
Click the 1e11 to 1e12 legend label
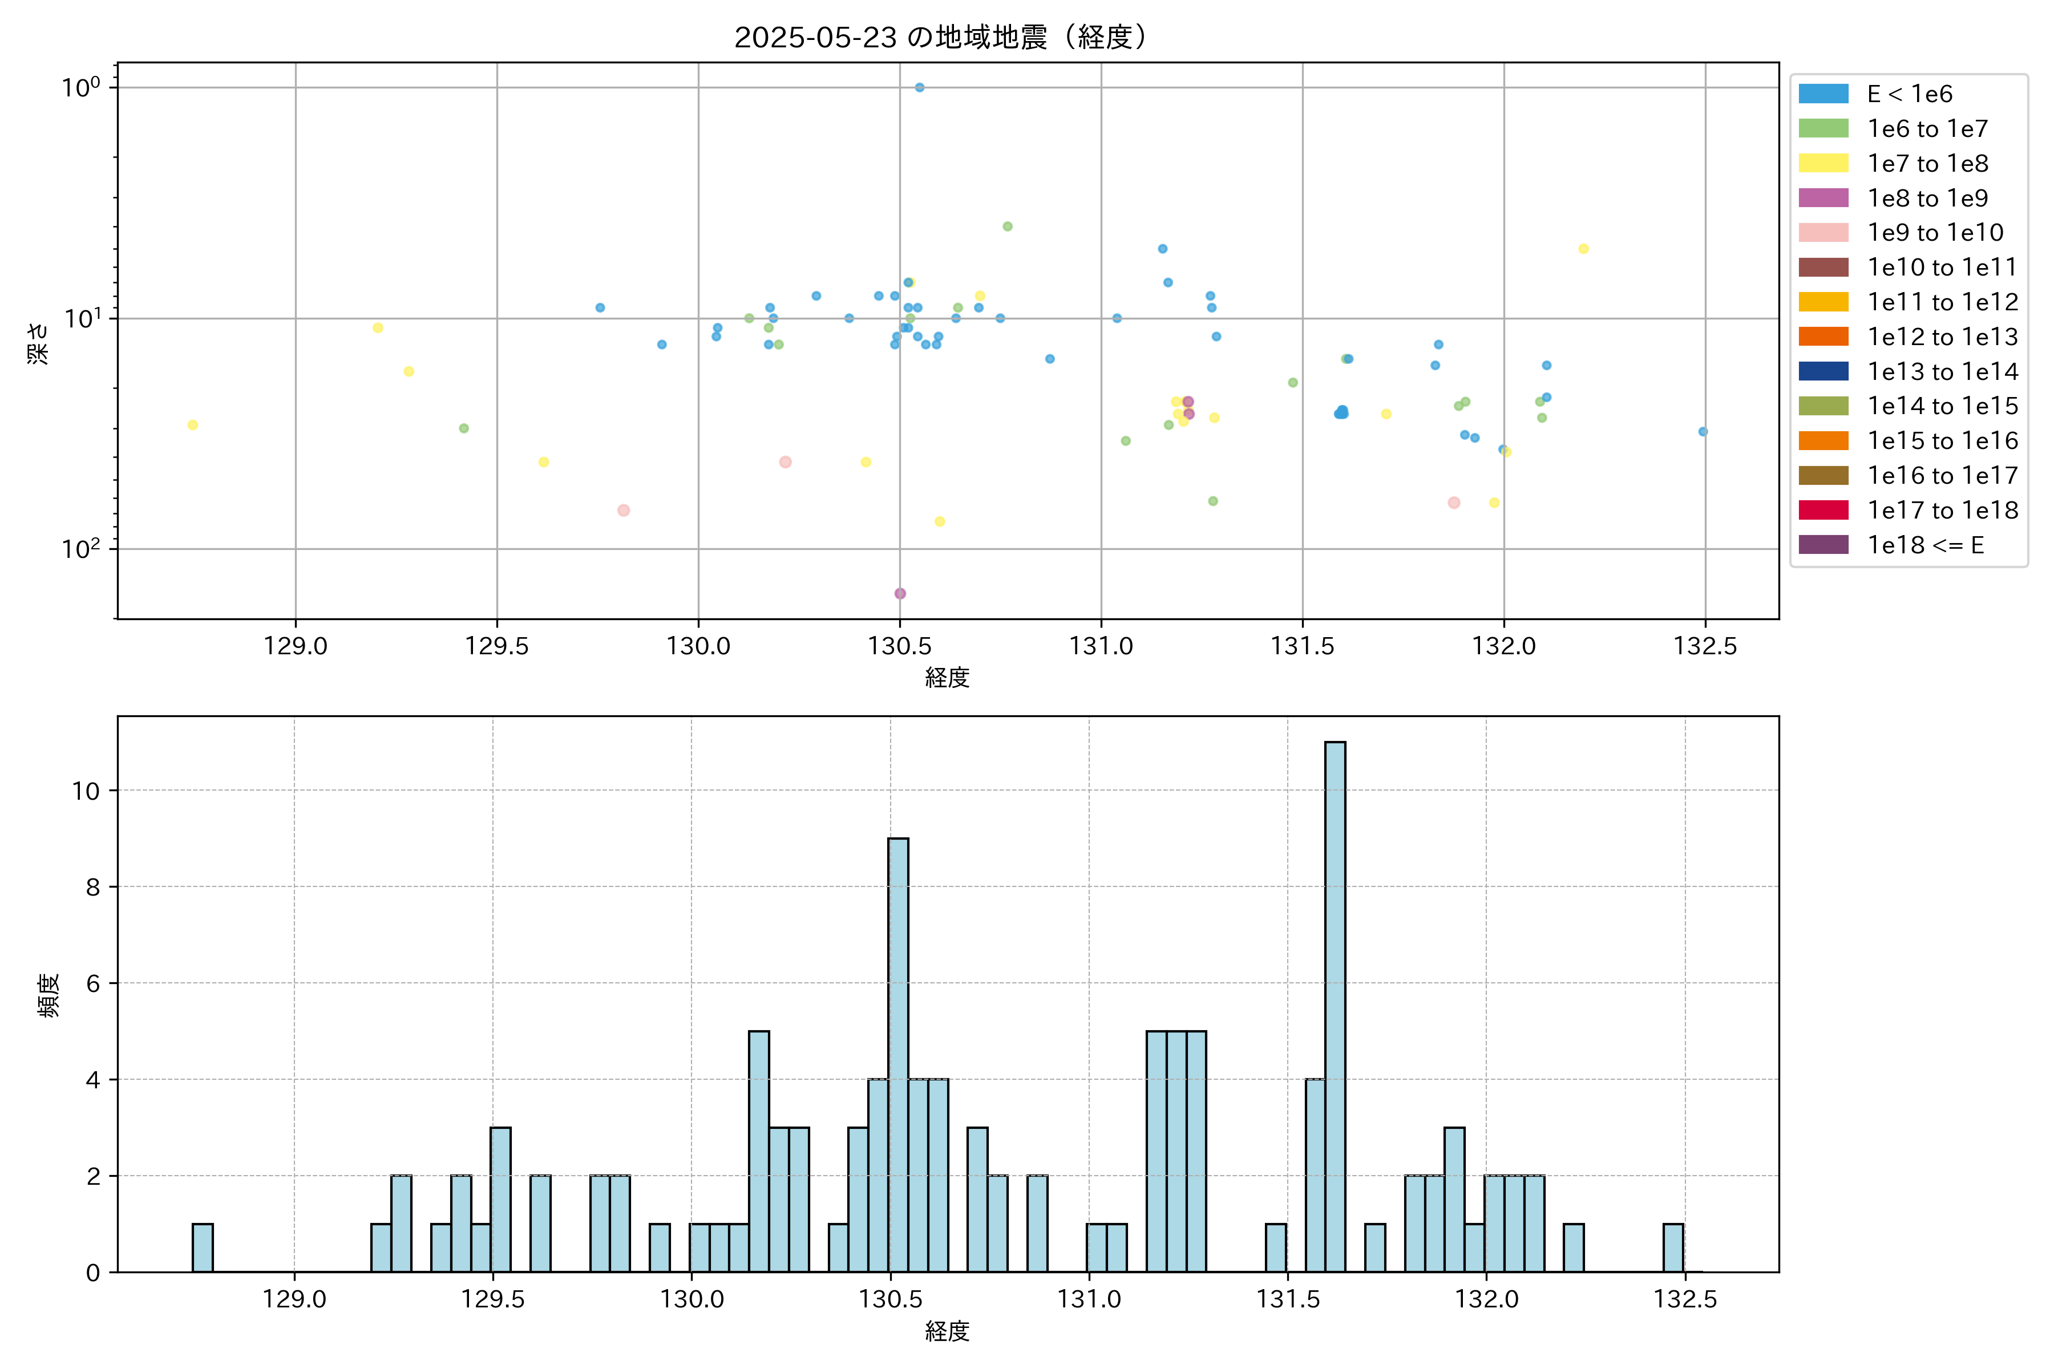[x=1942, y=302]
